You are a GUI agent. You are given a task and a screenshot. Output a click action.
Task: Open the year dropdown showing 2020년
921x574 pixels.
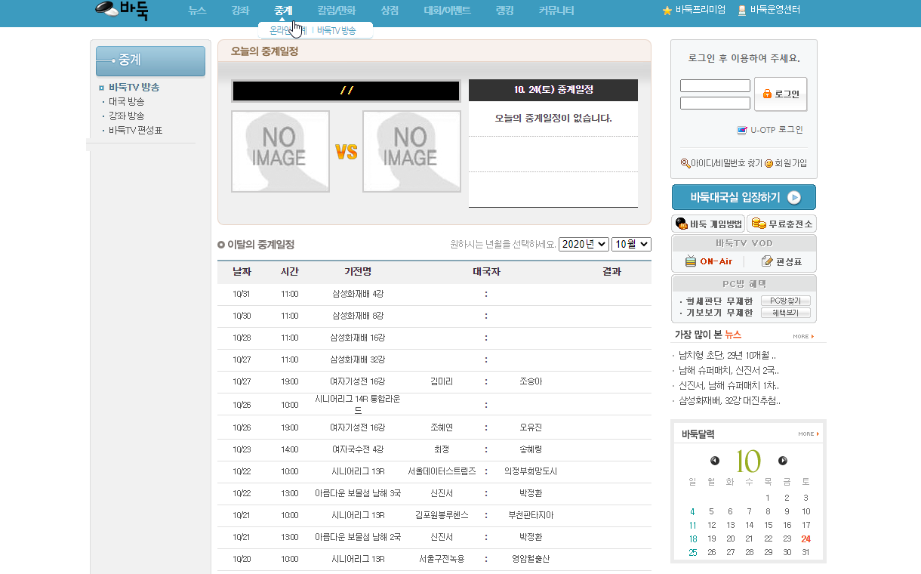click(x=584, y=244)
